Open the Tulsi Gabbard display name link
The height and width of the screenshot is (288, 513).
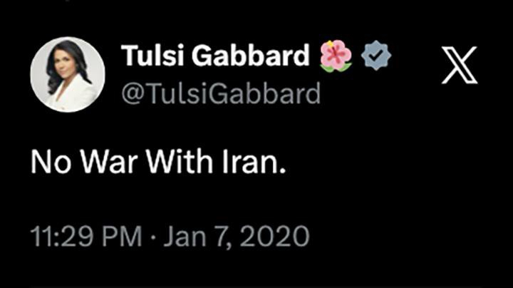(x=216, y=56)
